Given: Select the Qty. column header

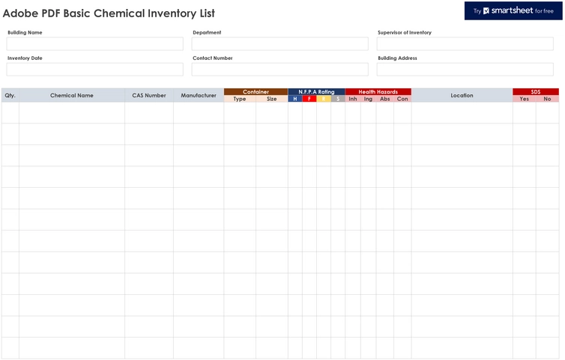Looking at the screenshot, I should tap(10, 95).
